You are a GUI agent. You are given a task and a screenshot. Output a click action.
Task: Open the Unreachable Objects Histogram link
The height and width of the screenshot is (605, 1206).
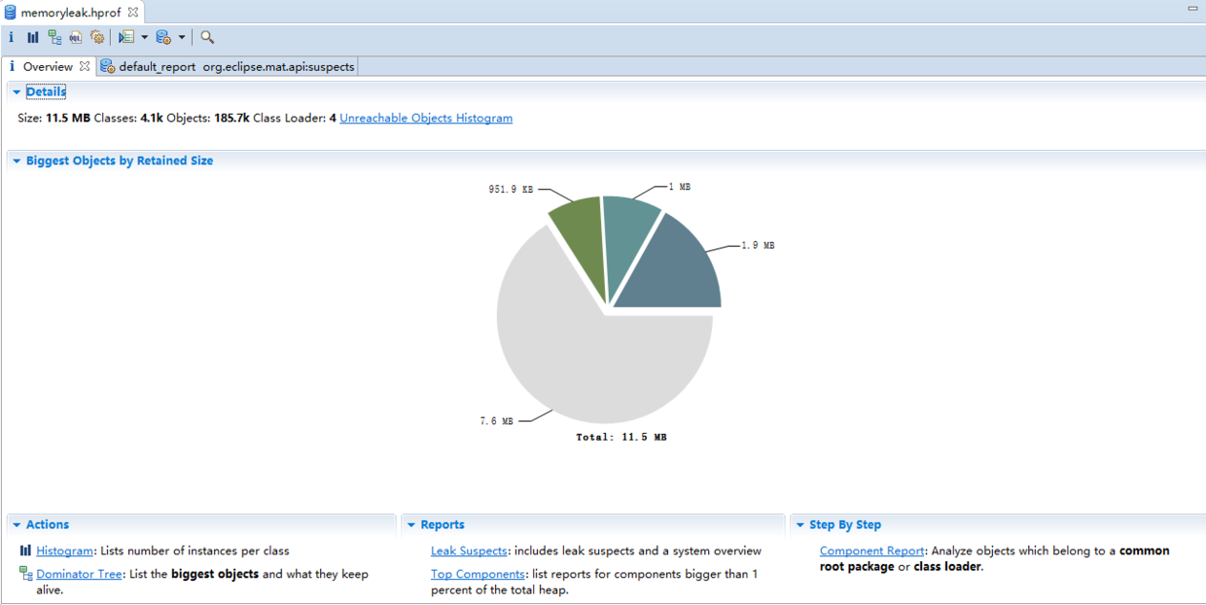tap(426, 118)
